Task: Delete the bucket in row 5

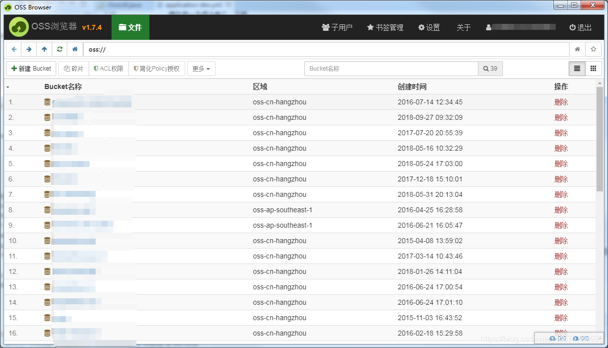Action: point(561,164)
